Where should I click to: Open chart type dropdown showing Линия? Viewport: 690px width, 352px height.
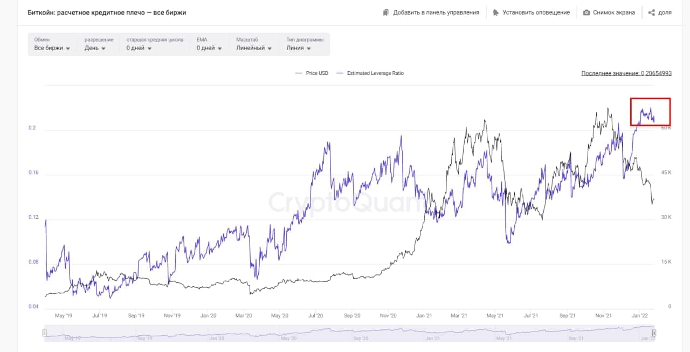click(x=299, y=48)
